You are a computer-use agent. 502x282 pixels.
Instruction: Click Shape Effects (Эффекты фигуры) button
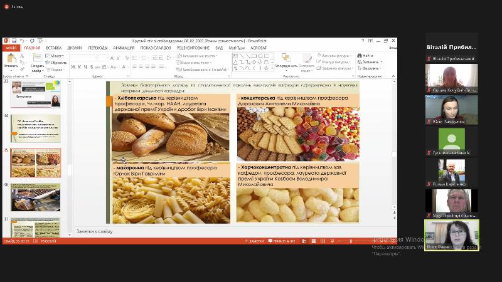point(334,68)
